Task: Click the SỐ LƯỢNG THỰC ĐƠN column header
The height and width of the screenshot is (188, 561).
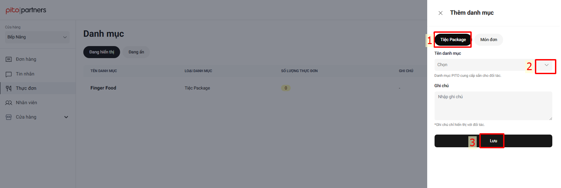Action: [299, 71]
